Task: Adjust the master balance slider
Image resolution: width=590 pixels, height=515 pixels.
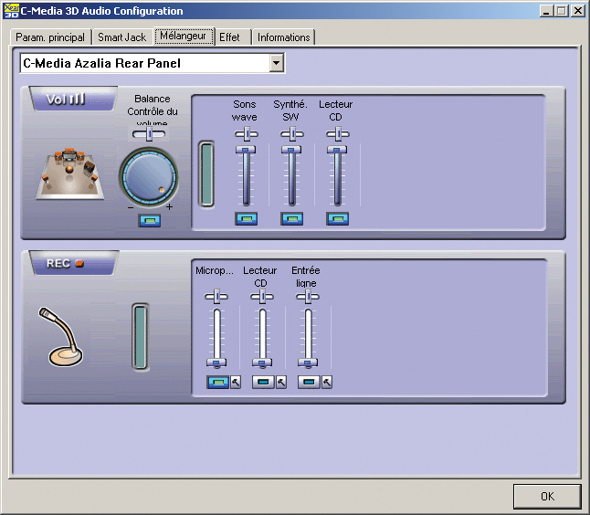Action: [x=149, y=134]
